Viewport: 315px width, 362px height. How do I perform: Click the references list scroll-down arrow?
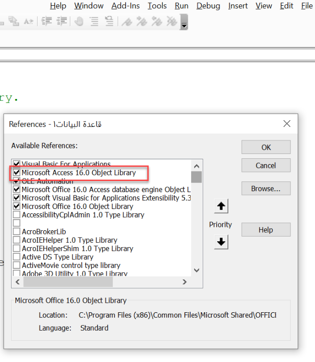pyautogui.click(x=197, y=270)
